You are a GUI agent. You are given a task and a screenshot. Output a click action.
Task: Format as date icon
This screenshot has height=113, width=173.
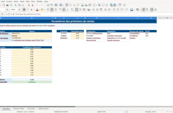[x=101, y=10]
